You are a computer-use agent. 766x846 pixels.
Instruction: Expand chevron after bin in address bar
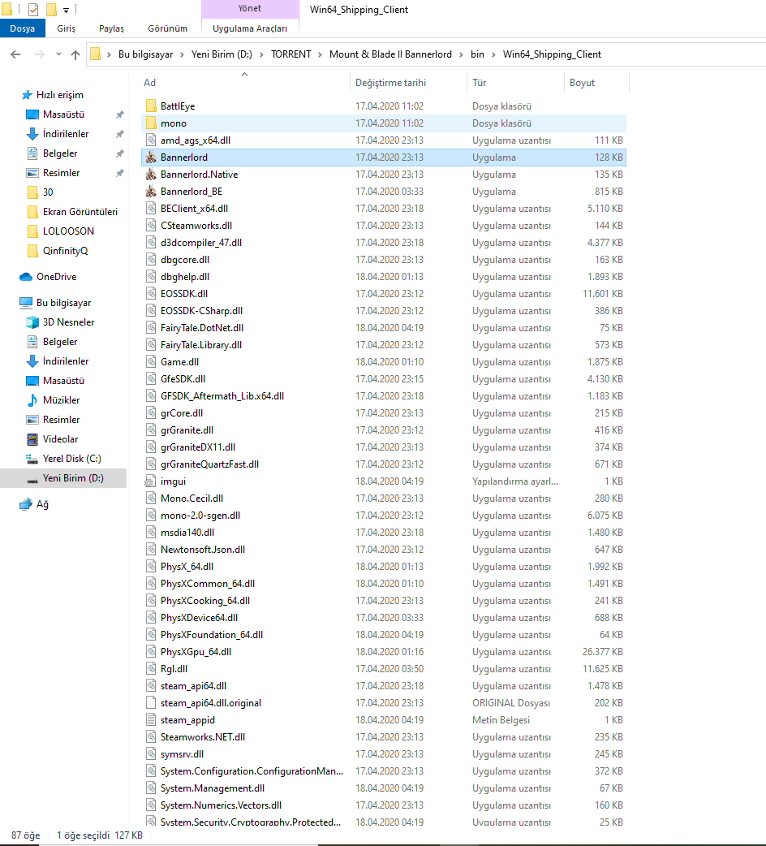pyautogui.click(x=493, y=54)
